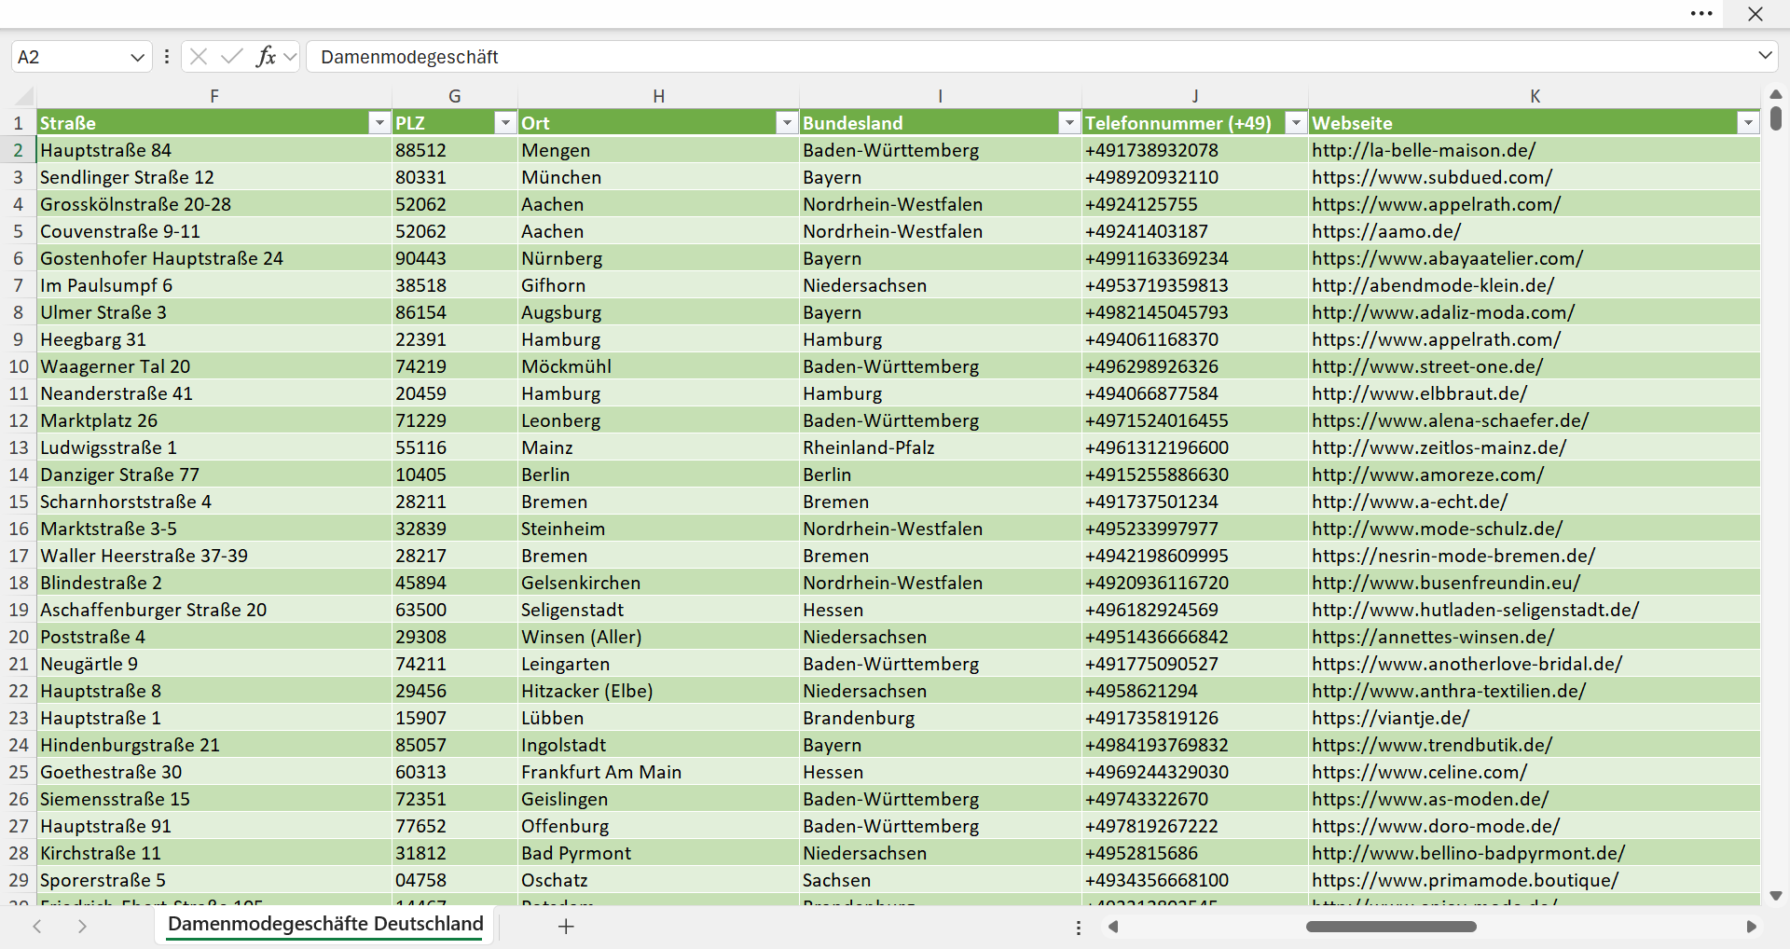Select cell Gostenhofer Hauptstraße 24
1790x949 pixels.
coord(214,258)
